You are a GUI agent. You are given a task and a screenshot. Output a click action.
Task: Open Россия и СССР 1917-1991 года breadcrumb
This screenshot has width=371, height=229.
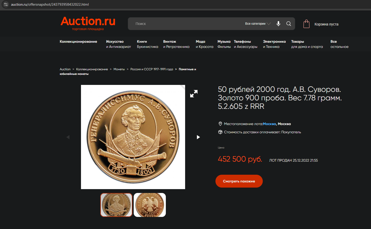[x=152, y=69]
